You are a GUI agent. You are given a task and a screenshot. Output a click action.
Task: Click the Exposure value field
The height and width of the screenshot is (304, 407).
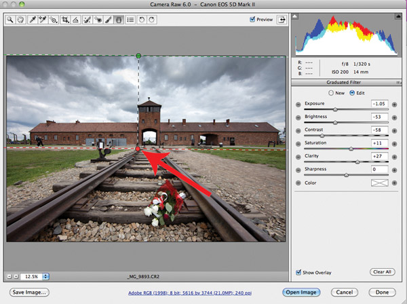380,104
